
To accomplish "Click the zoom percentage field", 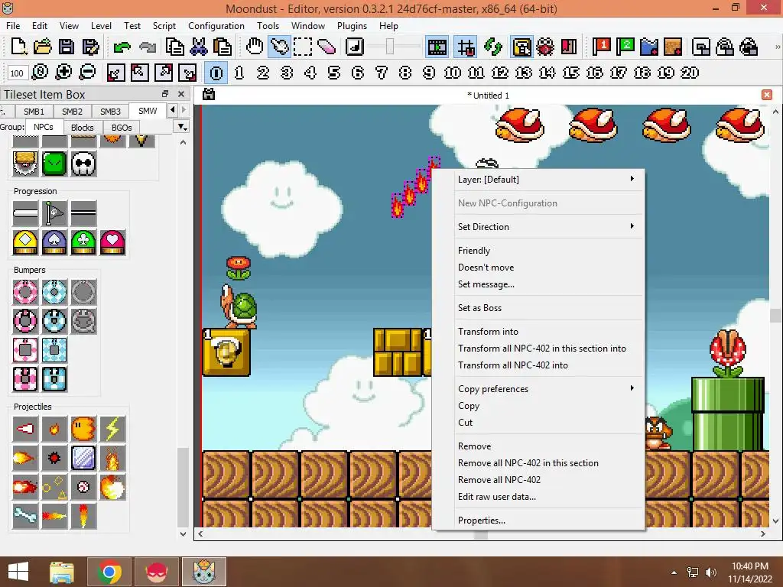I will [17, 73].
